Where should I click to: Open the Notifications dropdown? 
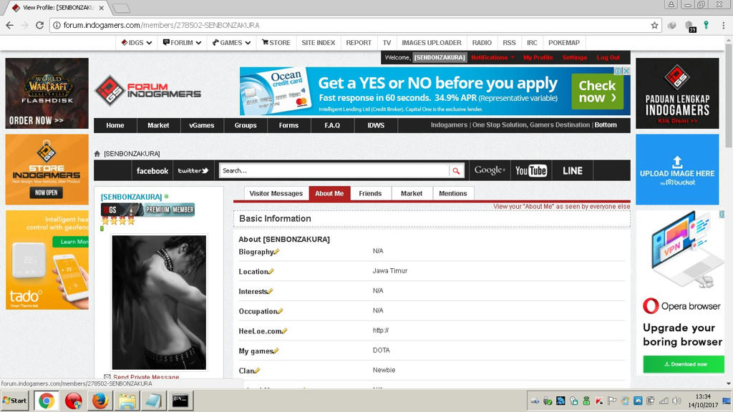[492, 57]
